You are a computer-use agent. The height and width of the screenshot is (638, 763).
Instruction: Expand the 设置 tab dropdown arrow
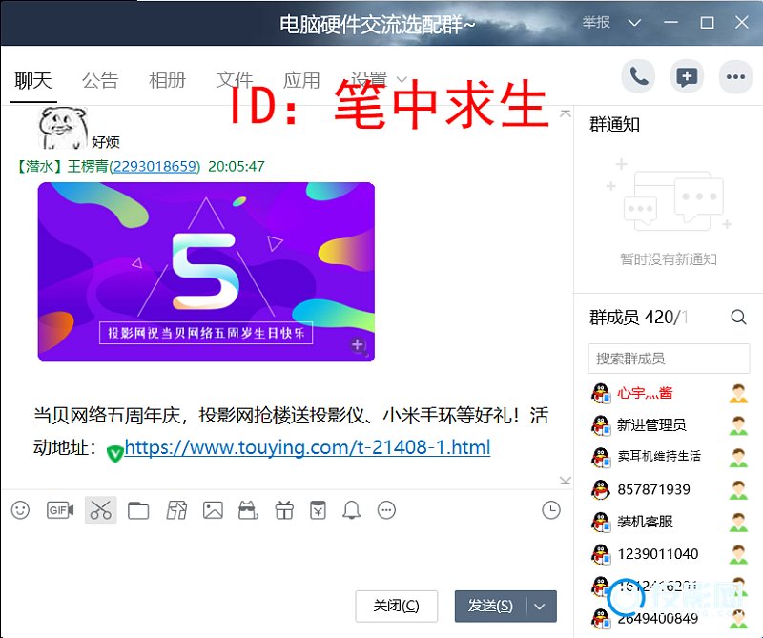pos(402,79)
